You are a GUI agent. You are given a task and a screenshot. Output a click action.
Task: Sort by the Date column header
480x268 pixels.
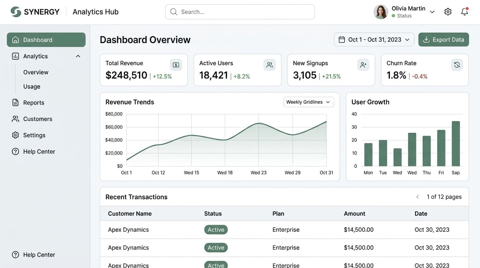pos(421,214)
